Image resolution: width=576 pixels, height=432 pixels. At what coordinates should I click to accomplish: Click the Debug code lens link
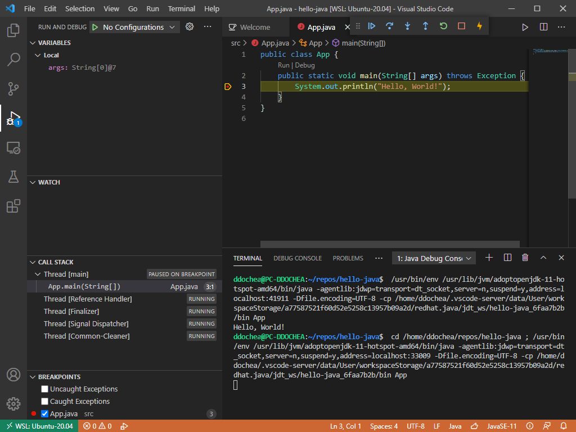pyautogui.click(x=305, y=65)
